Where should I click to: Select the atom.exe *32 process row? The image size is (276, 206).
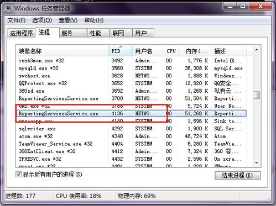[x=131, y=136]
